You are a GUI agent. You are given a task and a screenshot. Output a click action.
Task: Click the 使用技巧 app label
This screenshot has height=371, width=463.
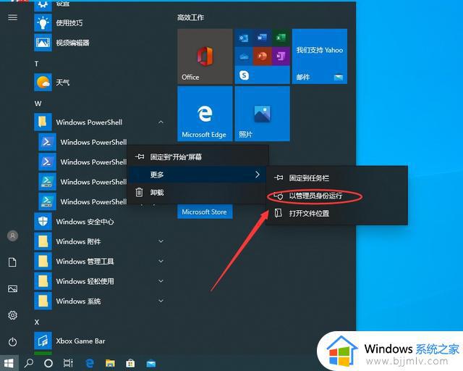[69, 22]
